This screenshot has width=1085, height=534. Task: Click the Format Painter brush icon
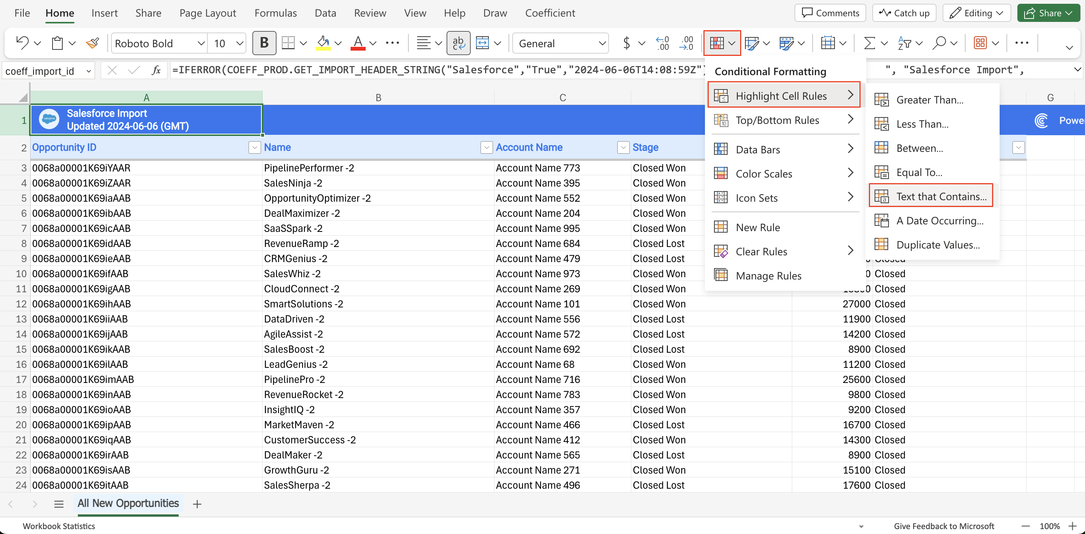click(x=92, y=43)
